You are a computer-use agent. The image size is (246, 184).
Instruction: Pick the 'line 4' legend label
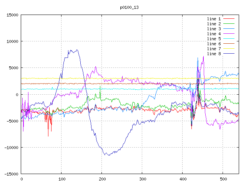pyautogui.click(x=214, y=34)
